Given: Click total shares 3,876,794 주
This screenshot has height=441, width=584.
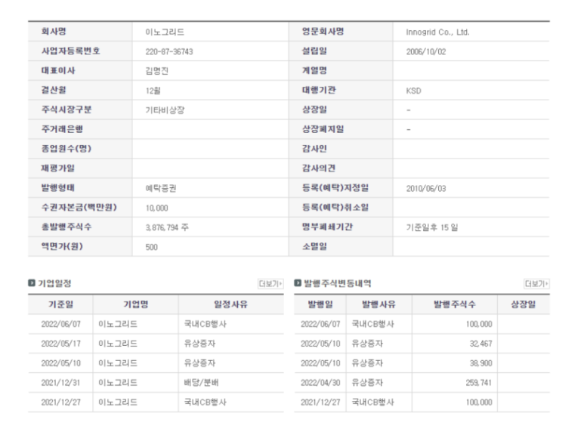Looking at the screenshot, I should tap(167, 227).
